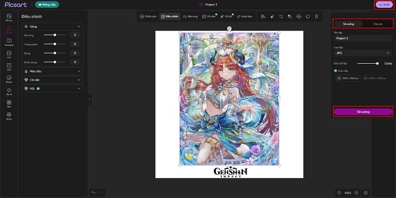Click the Kích cỡ Tệp file size slider
The height and width of the screenshot is (198, 396).
click(368, 64)
